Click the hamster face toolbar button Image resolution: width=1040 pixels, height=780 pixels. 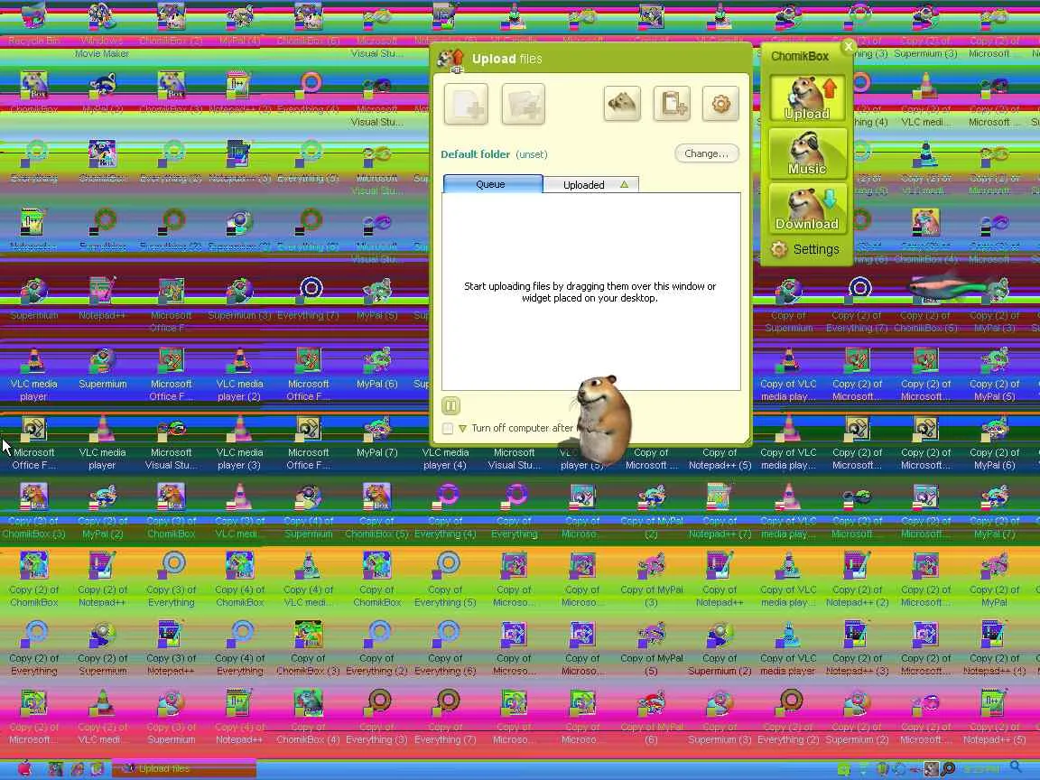pyautogui.click(x=622, y=104)
